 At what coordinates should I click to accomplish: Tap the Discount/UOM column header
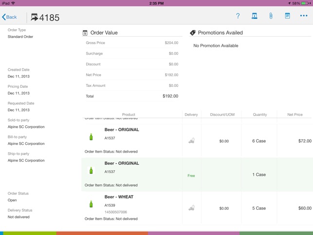click(222, 115)
